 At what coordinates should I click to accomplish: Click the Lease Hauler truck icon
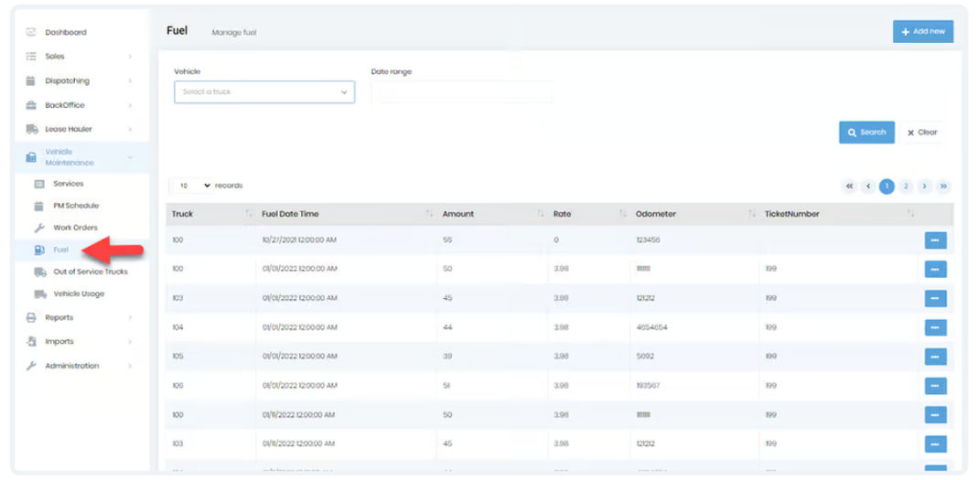32,129
